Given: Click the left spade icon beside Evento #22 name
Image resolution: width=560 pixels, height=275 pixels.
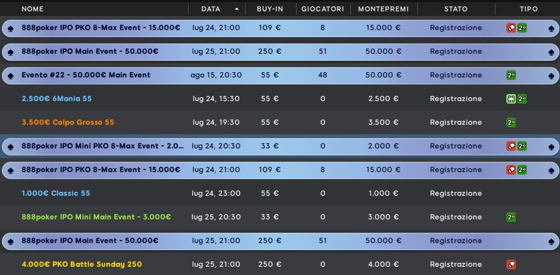Looking at the screenshot, I should (10, 75).
